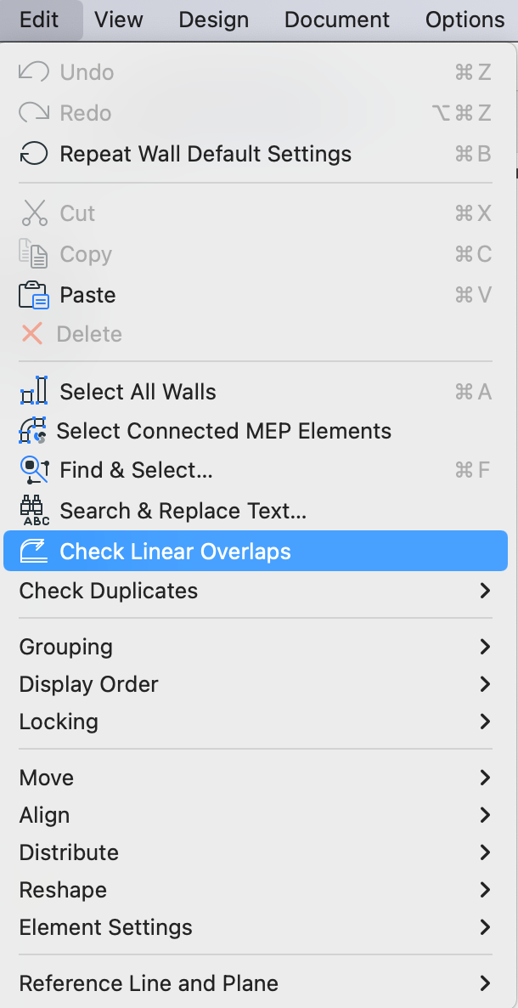Open the Element Settings submenu
This screenshot has width=518, height=1008.
(255, 927)
